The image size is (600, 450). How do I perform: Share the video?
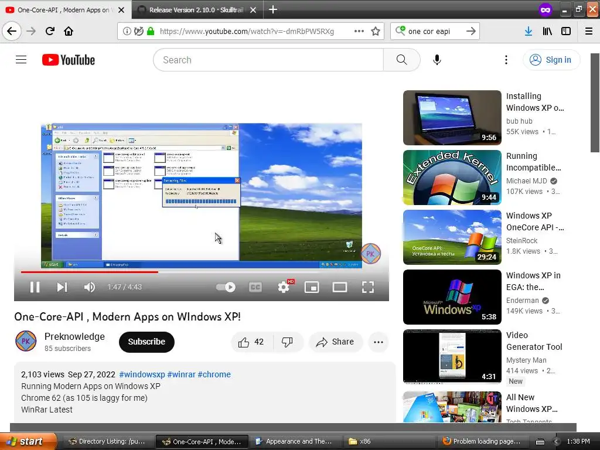click(x=336, y=342)
